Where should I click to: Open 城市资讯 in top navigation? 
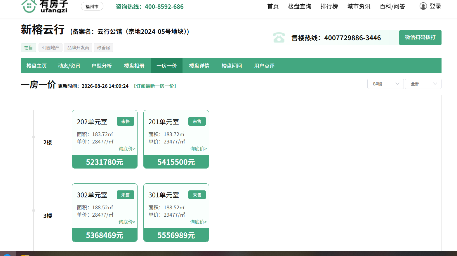coord(359,6)
